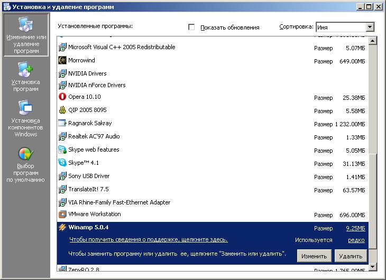Click the 9.25МБ size link
386x280 pixels.
pos(355,228)
